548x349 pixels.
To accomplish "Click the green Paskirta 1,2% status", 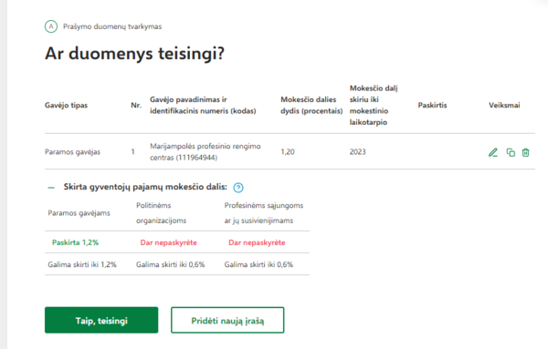I will coord(75,242).
